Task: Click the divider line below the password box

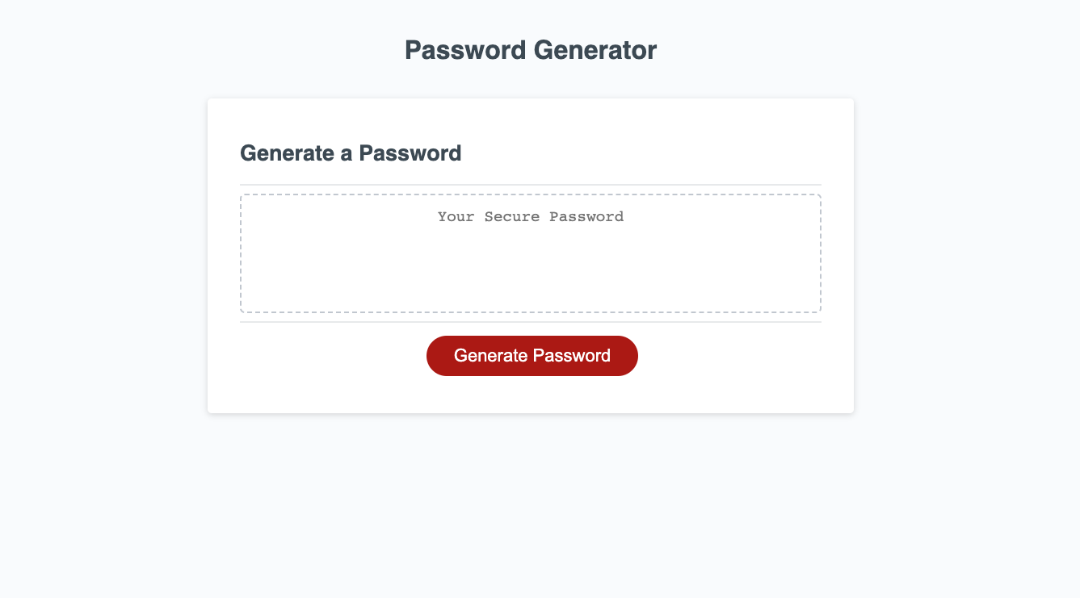Action: 530,320
